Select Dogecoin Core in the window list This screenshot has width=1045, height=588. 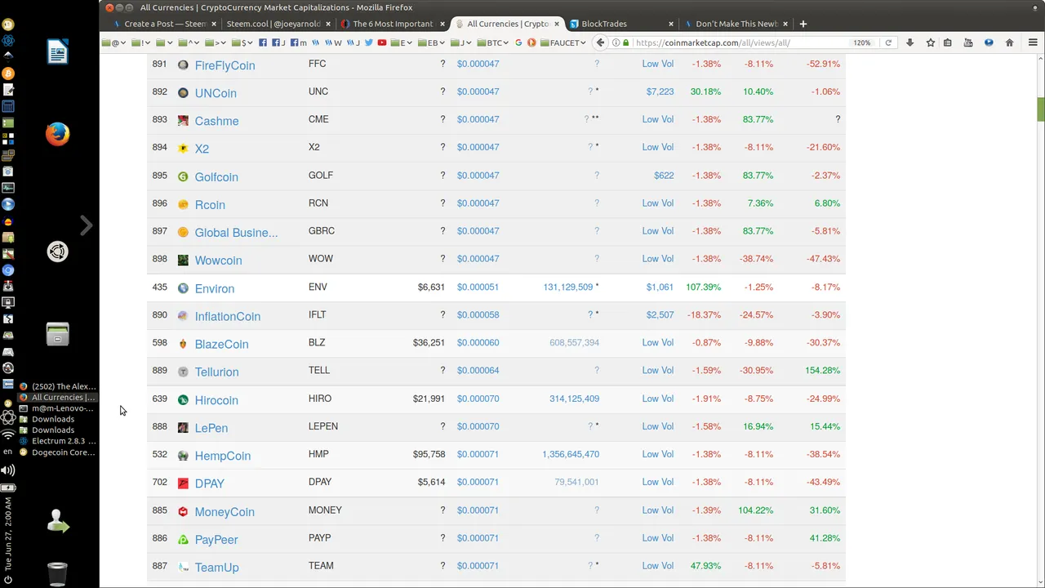coord(57,452)
